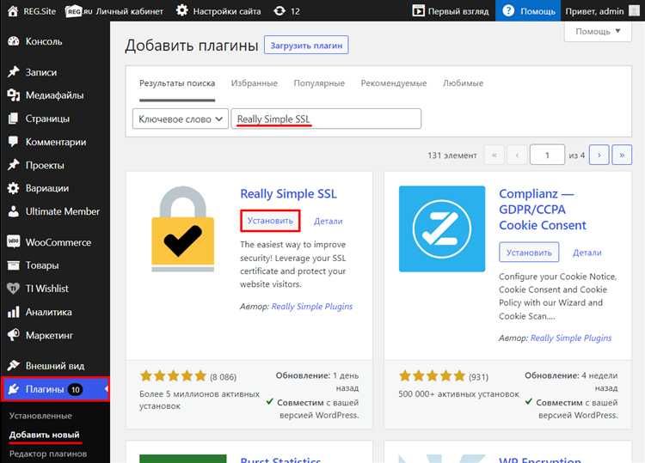Open the REG.RU Личный кабинет logo icon
Screen dimensions: 645x463
click(x=78, y=11)
